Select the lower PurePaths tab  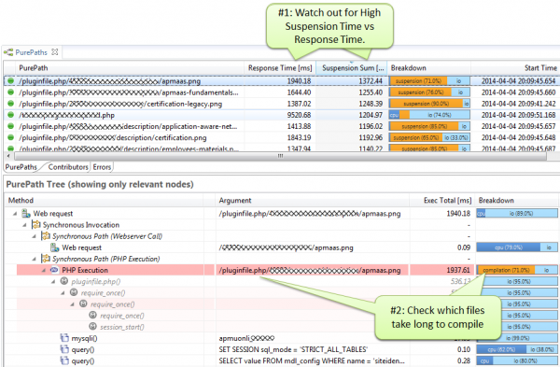[x=21, y=167]
